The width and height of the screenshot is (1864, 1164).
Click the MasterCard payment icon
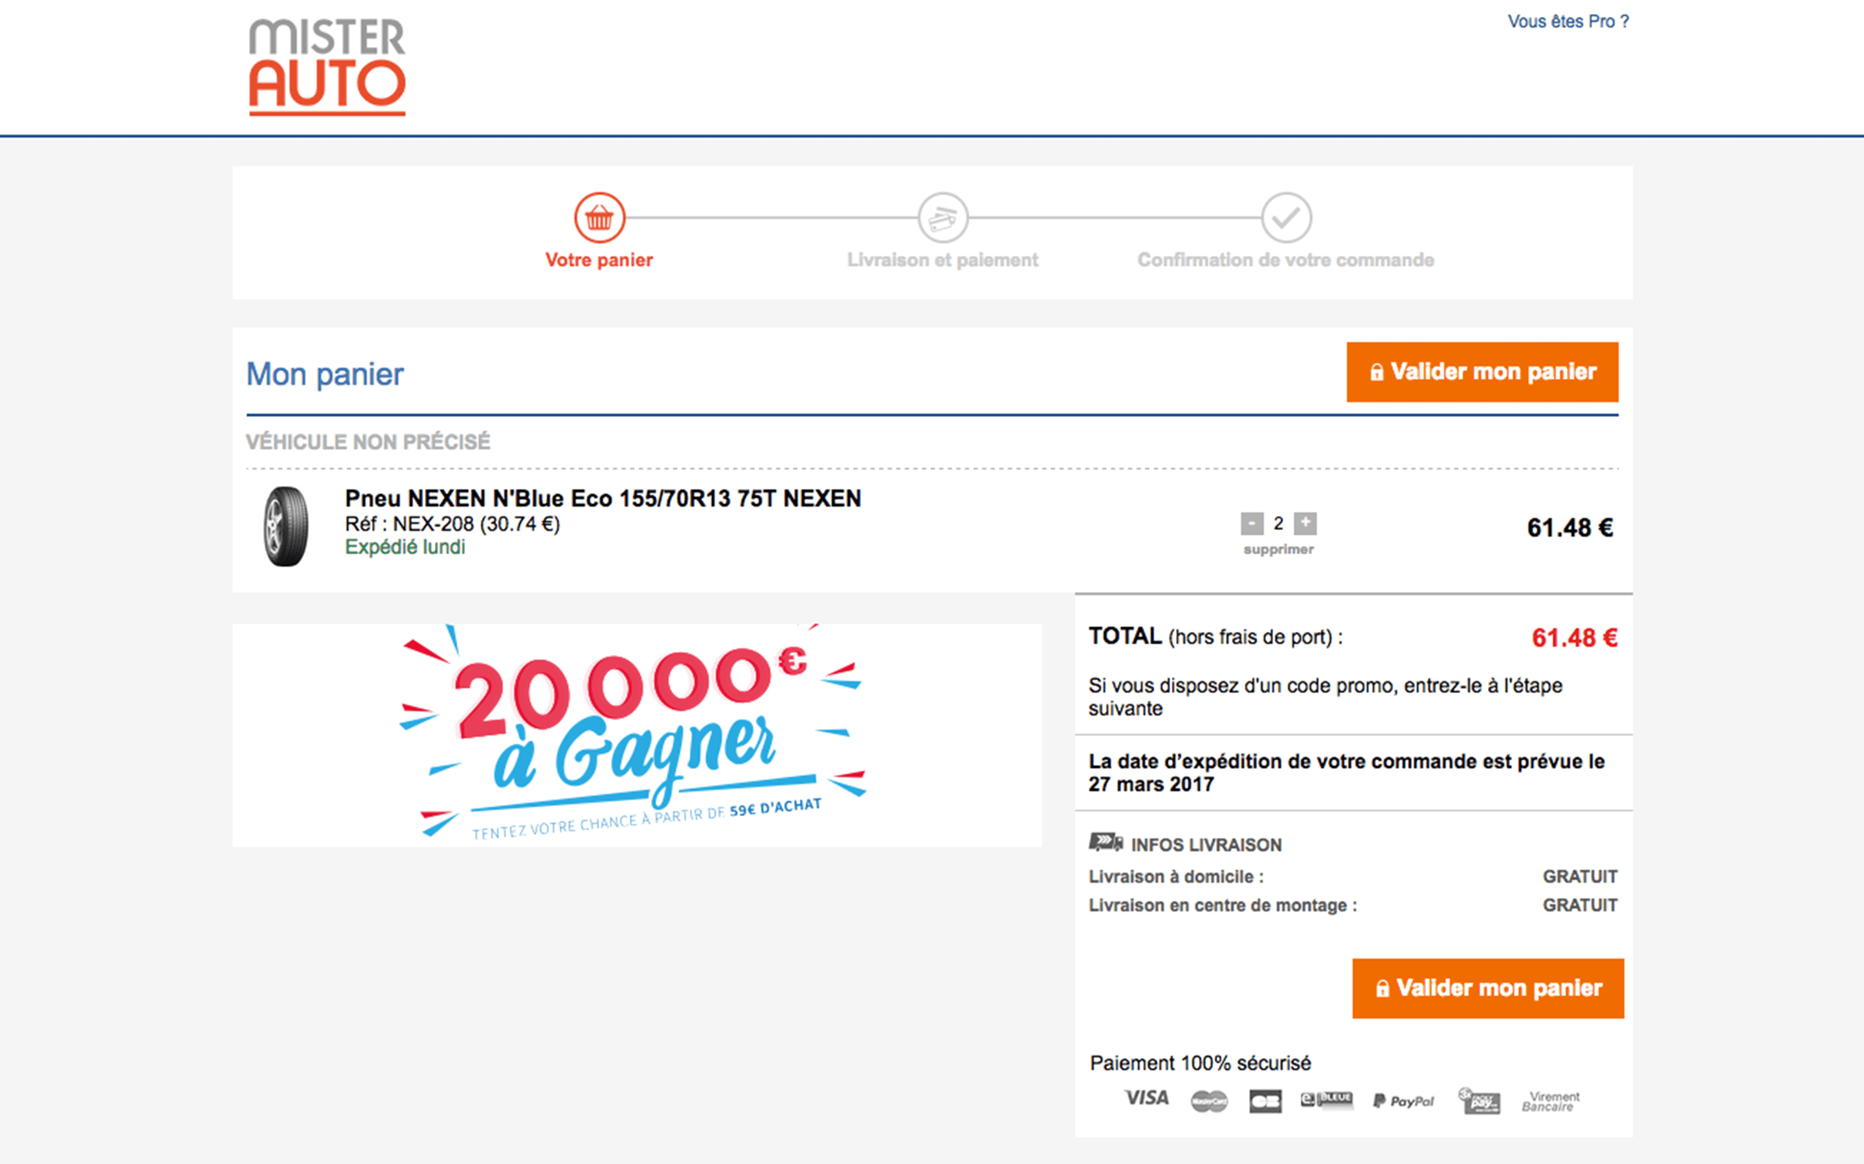pyautogui.click(x=1210, y=1102)
